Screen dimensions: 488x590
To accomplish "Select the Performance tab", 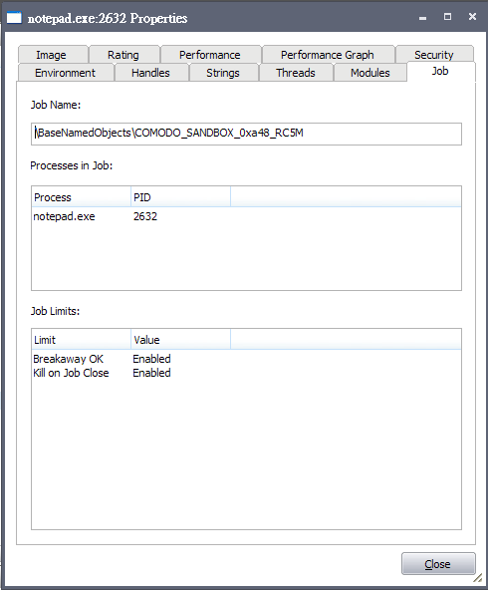I will (x=210, y=55).
